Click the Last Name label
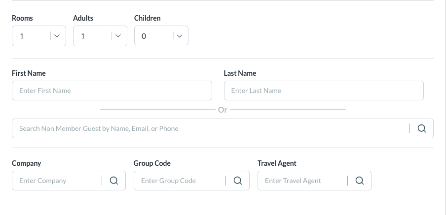This screenshot has width=446, height=215. click(x=240, y=73)
